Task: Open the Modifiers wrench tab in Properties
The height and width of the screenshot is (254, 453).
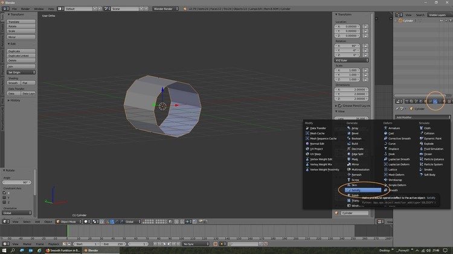Action: 435,101
